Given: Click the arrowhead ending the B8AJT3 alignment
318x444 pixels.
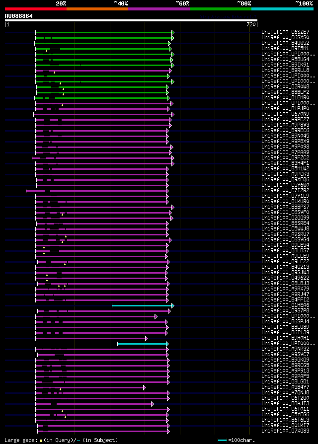Looking at the screenshot, I should [153, 404].
